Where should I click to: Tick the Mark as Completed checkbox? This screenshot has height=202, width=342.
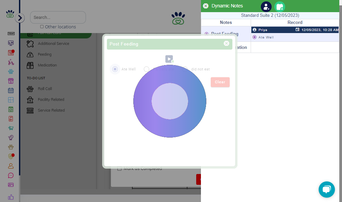119,169
